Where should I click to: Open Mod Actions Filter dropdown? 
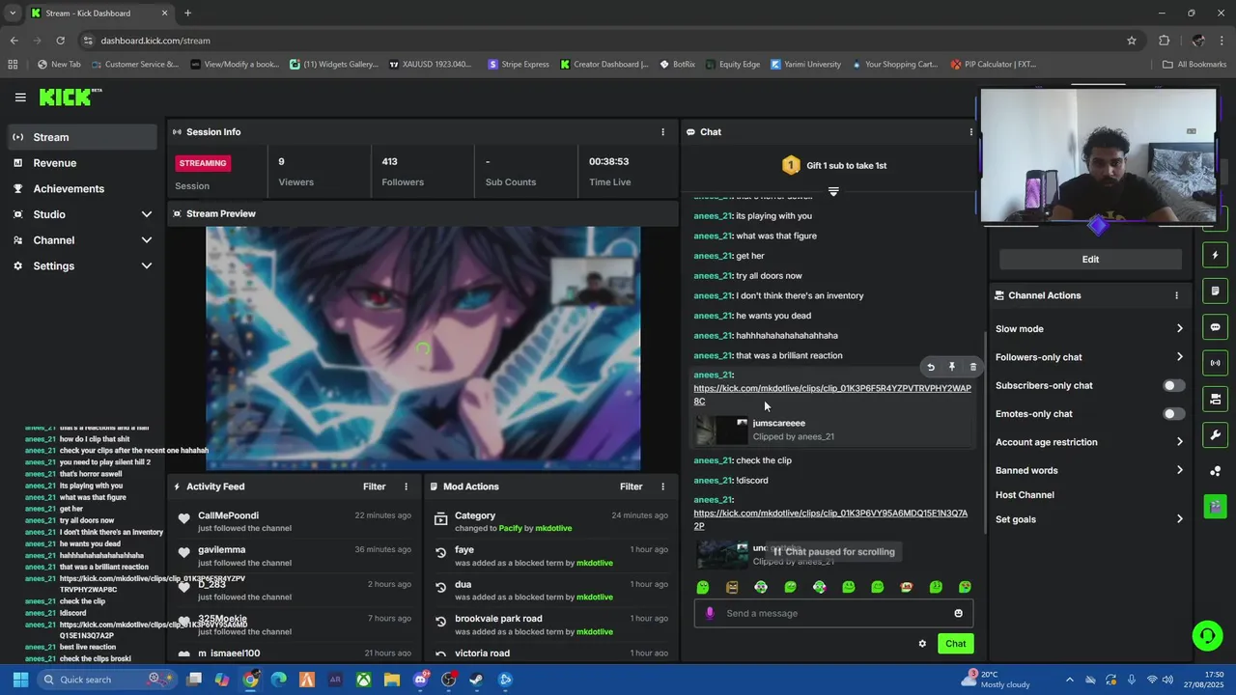[631, 486]
